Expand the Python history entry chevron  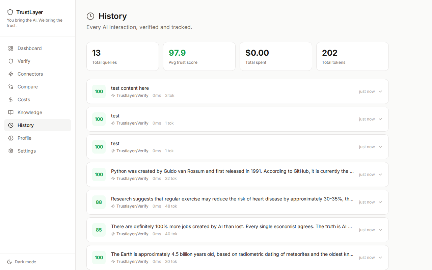[x=380, y=174]
